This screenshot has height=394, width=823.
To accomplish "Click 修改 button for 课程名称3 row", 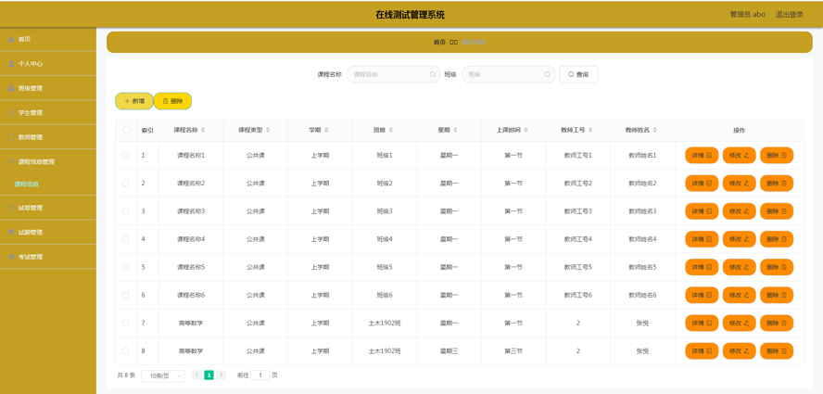I will [739, 211].
